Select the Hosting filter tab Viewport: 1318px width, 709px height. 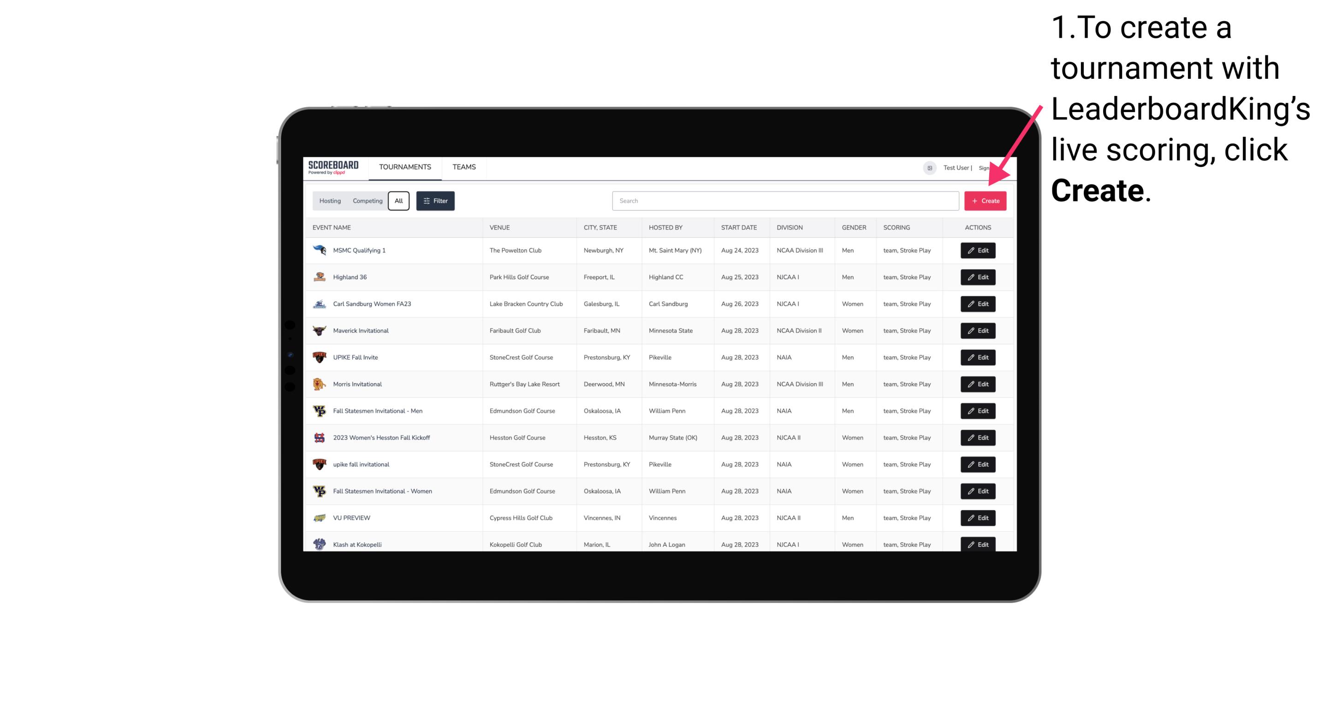pyautogui.click(x=329, y=201)
